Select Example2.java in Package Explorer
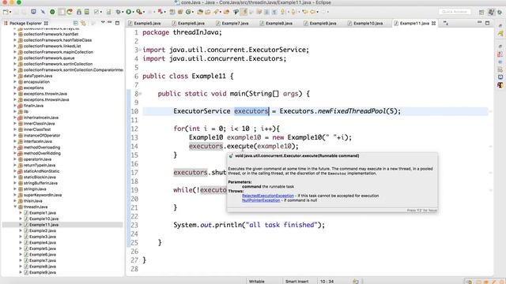Screen dimensions: 506x284 point(43,230)
